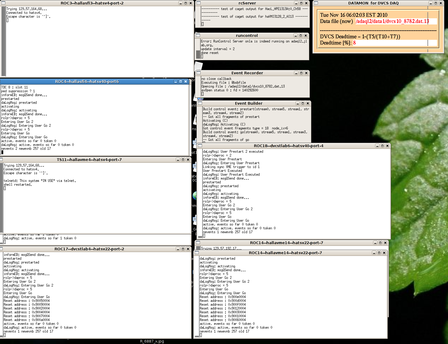This screenshot has width=448, height=344.
Task: Close the ROC3 hallasfi3 terminal window
Action: (191, 3)
